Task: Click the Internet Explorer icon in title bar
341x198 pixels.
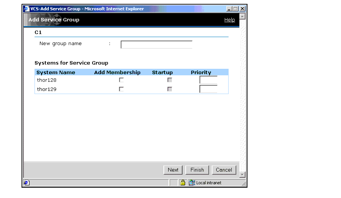Action: coord(27,9)
